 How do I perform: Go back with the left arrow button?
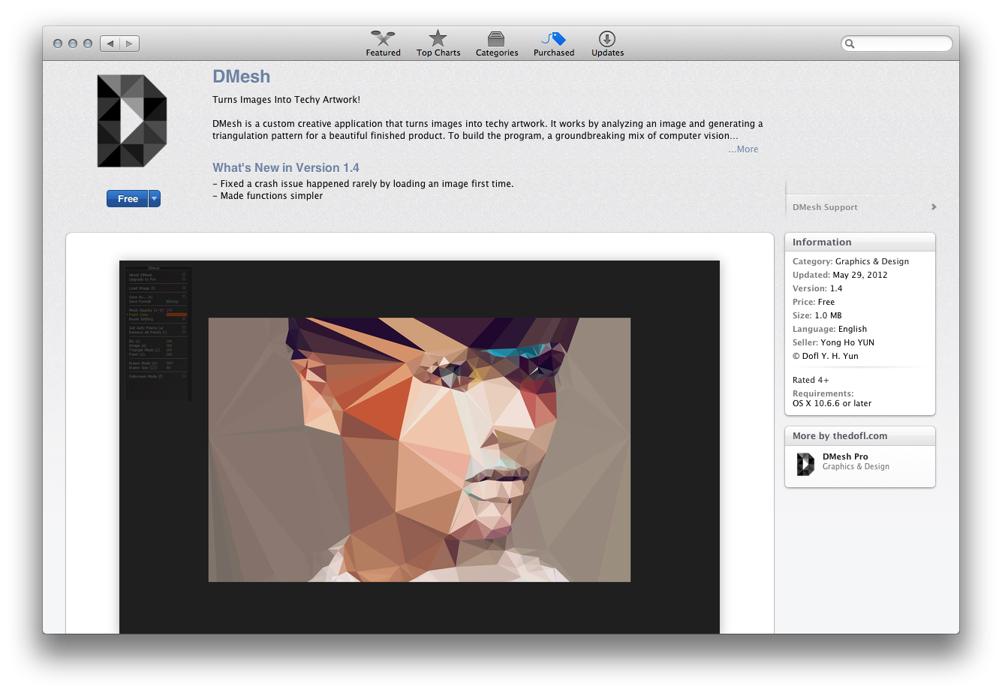point(110,44)
